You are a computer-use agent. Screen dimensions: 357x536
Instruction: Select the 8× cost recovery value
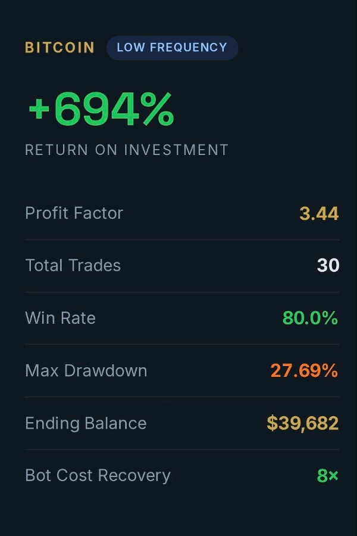click(328, 476)
